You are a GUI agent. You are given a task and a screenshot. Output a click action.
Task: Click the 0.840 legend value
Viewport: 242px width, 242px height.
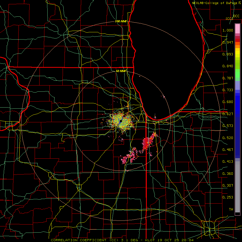coord(228,66)
